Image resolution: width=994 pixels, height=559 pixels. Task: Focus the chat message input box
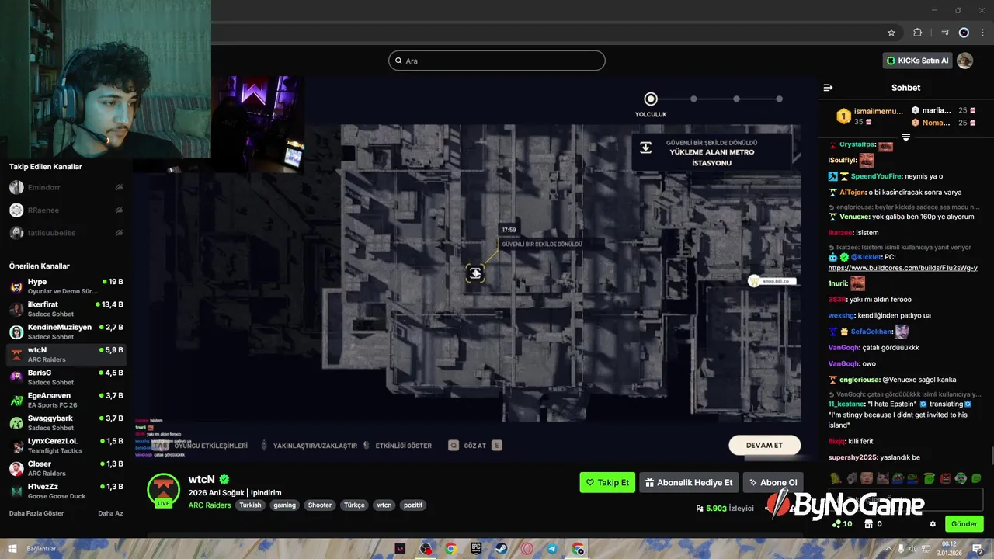[x=905, y=499]
